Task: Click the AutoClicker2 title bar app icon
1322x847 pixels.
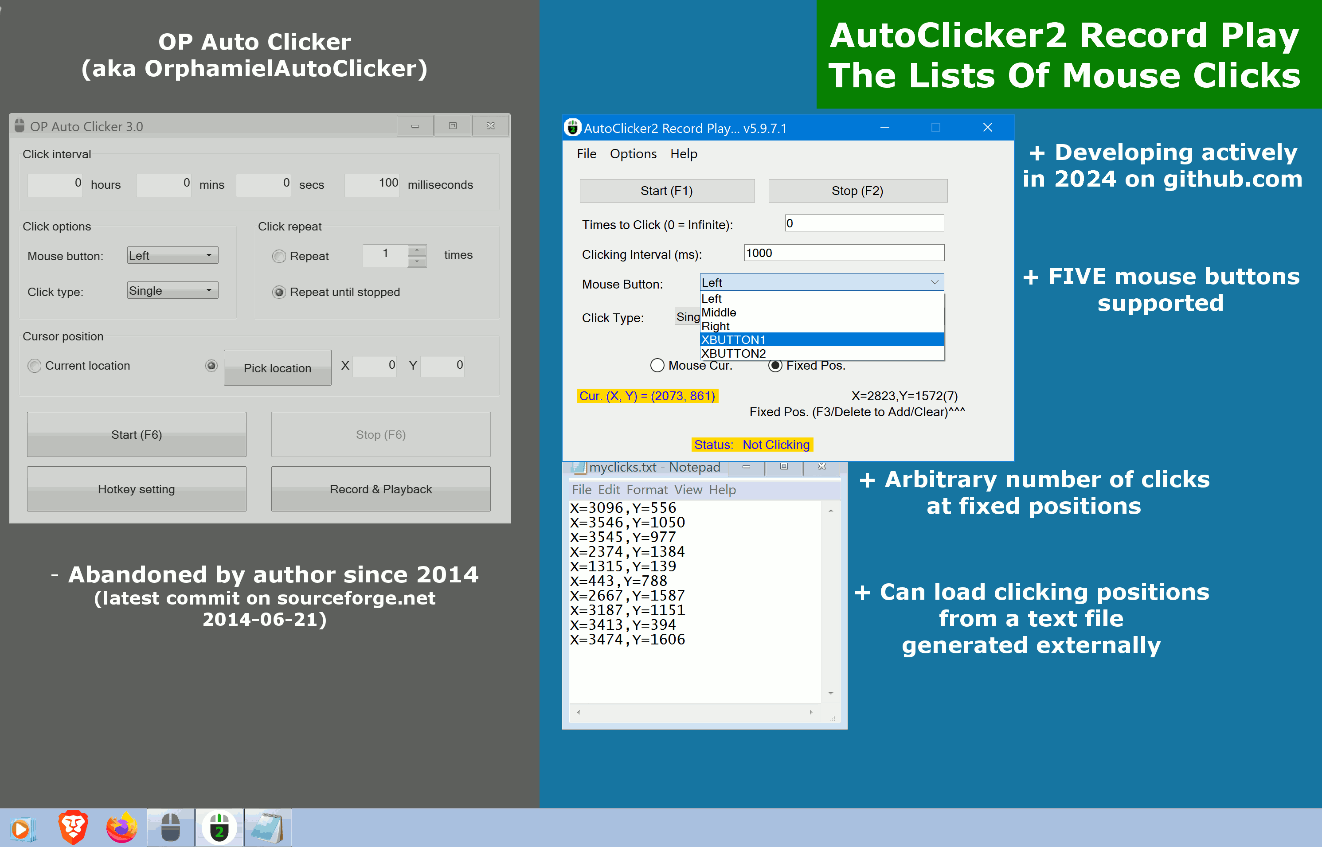Action: click(573, 127)
